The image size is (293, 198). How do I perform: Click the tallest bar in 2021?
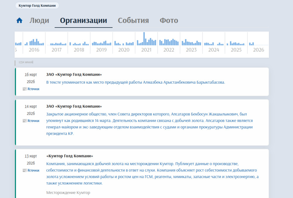(144, 39)
